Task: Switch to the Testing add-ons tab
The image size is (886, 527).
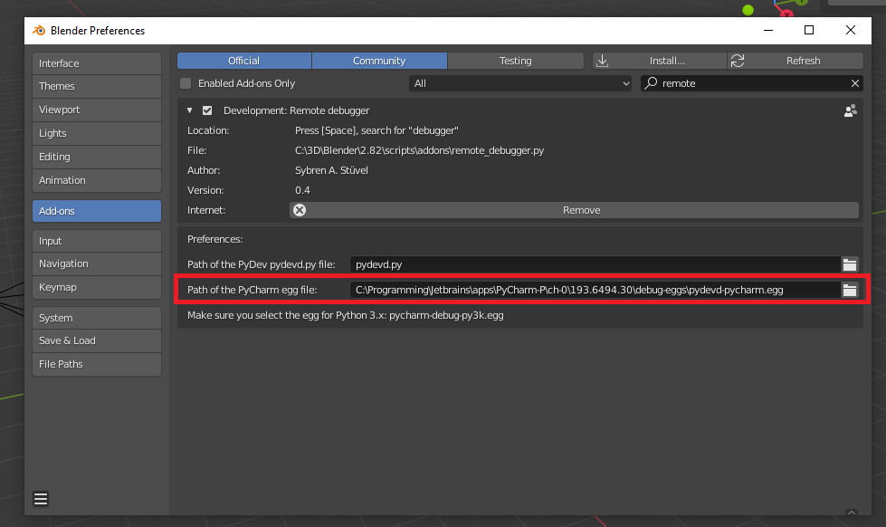Action: pos(515,61)
